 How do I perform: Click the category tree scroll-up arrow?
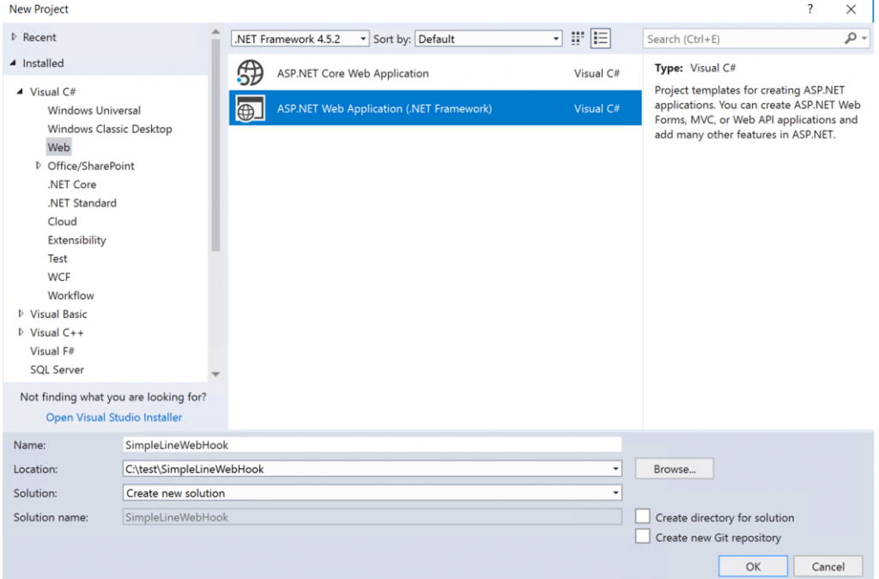point(215,32)
